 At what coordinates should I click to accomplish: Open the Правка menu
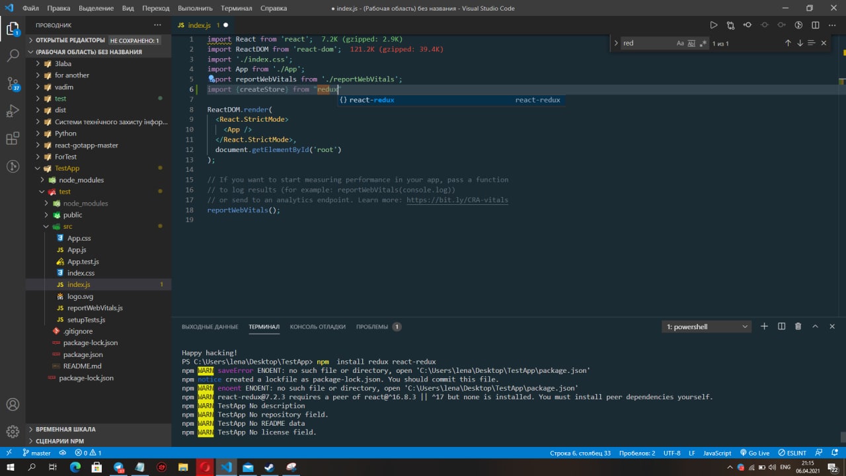[x=59, y=9]
